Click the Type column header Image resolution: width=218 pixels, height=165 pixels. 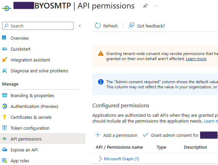[161, 147]
